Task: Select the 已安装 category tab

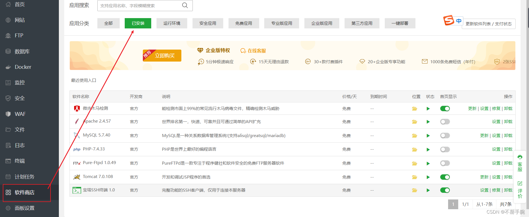Action: [x=138, y=23]
